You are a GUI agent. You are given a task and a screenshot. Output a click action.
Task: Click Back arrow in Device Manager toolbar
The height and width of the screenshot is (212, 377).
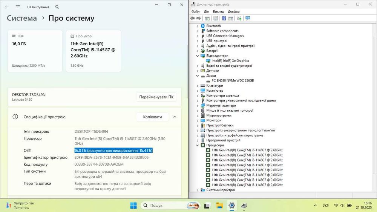[192, 18]
